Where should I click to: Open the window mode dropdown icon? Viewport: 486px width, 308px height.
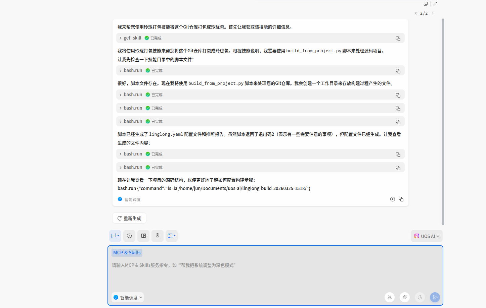(172, 236)
